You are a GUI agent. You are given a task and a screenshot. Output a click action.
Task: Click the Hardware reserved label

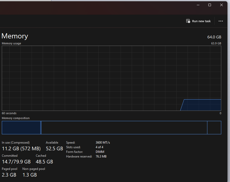click(79, 156)
